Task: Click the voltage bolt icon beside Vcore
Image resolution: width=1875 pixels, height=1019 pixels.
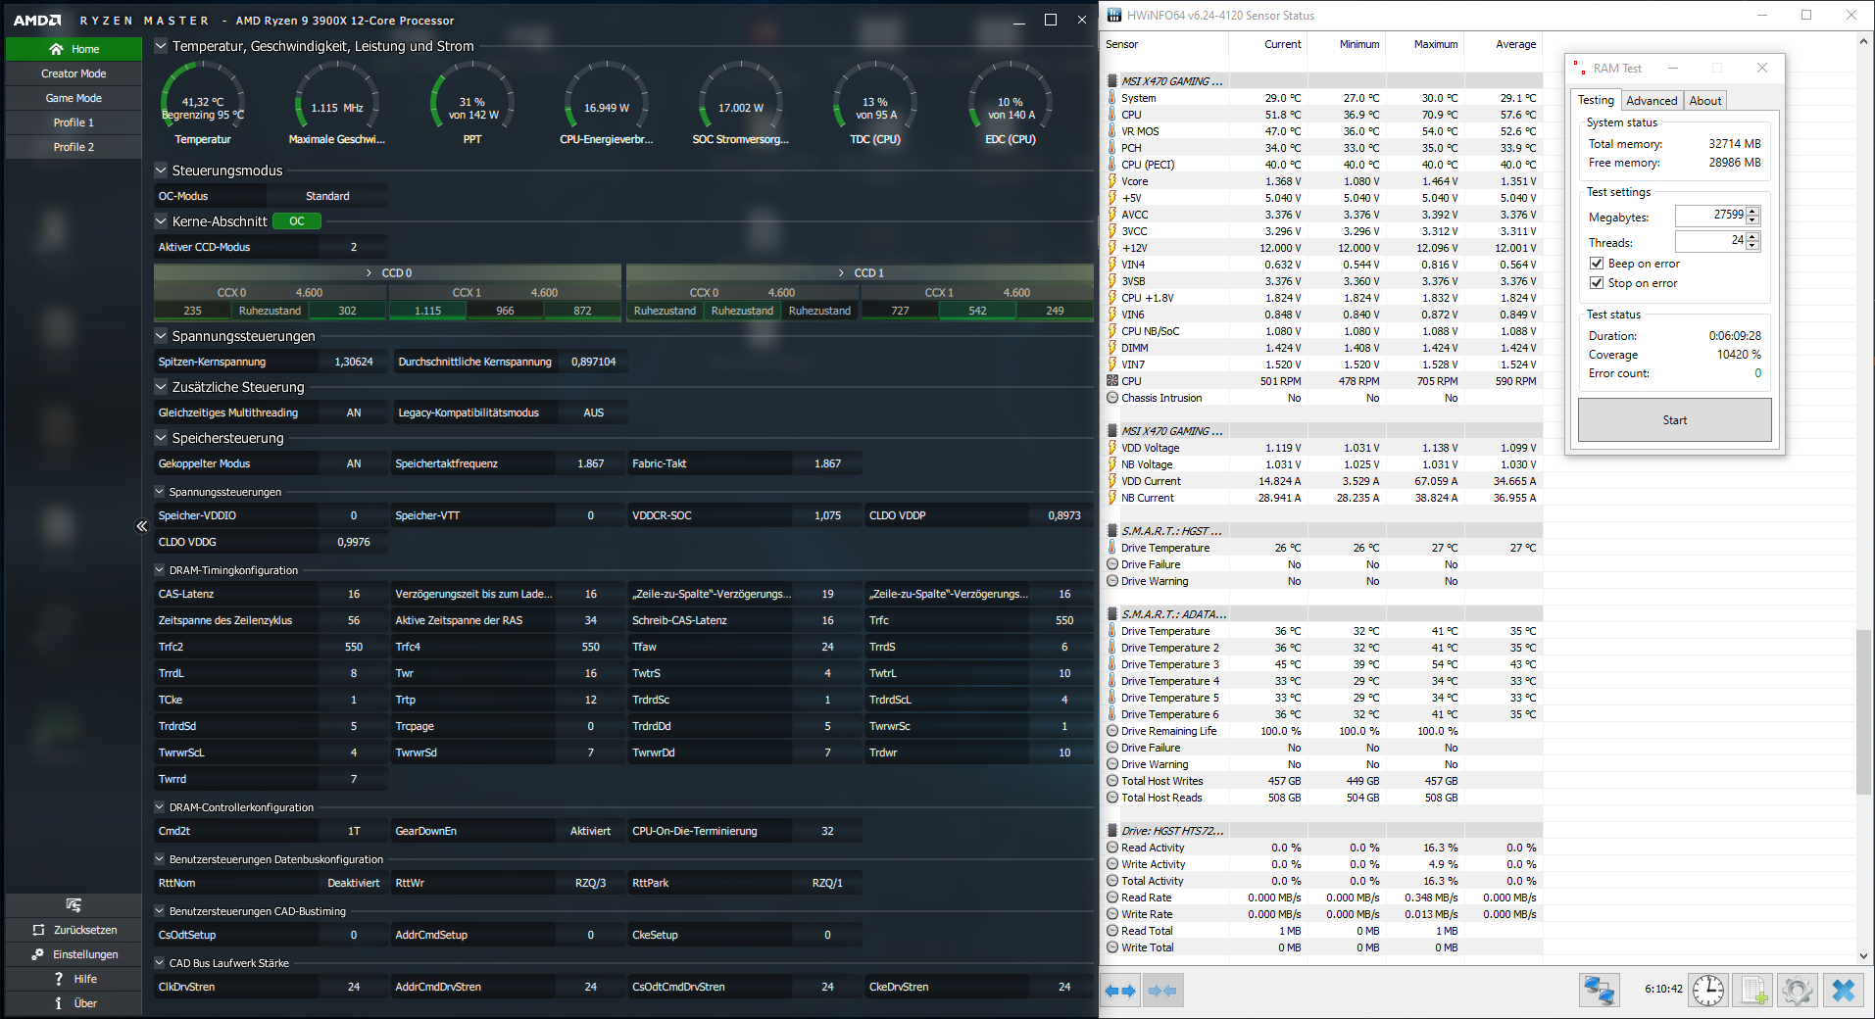Action: [x=1111, y=181]
